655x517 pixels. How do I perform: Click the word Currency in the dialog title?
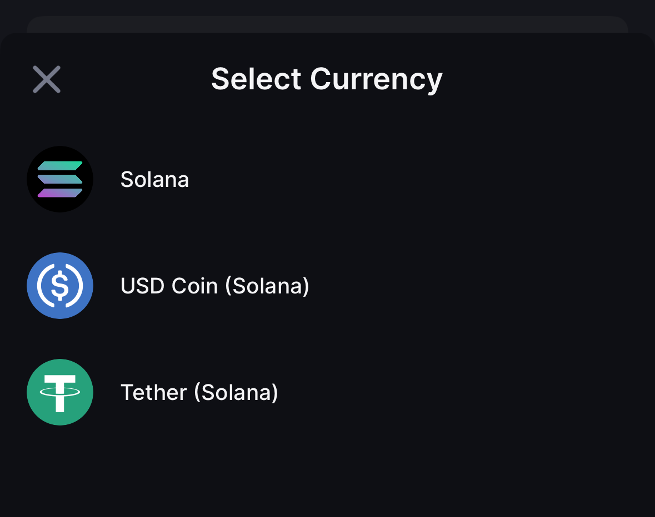376,79
